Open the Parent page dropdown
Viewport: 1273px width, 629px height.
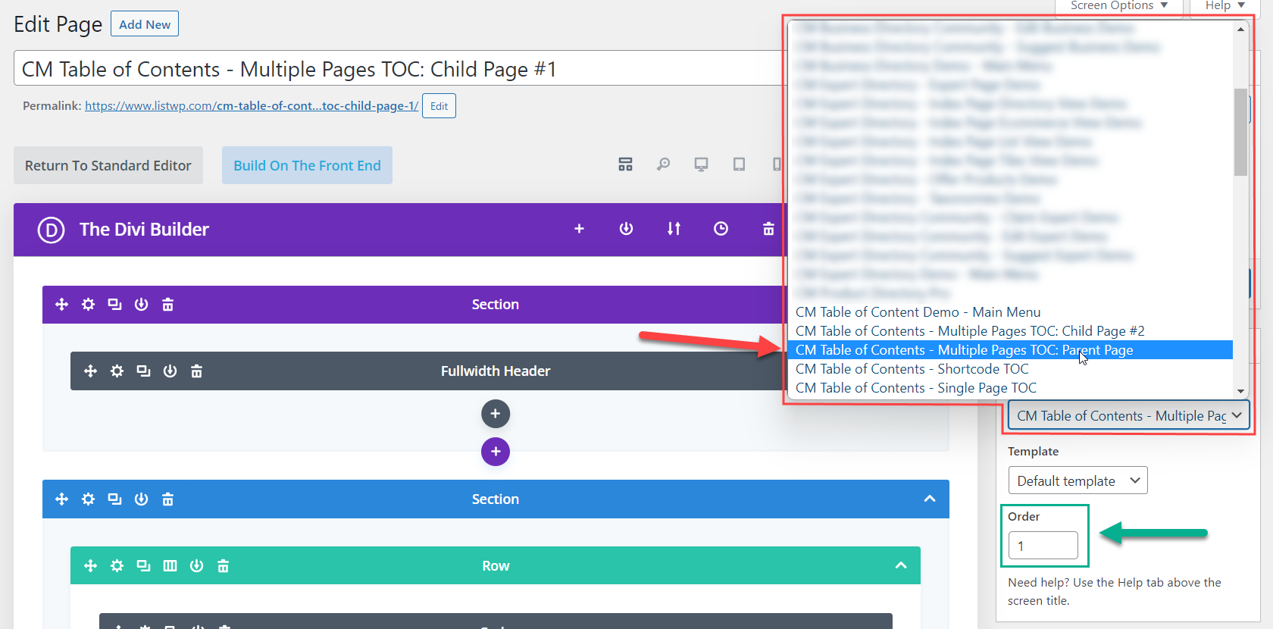pyautogui.click(x=1128, y=416)
